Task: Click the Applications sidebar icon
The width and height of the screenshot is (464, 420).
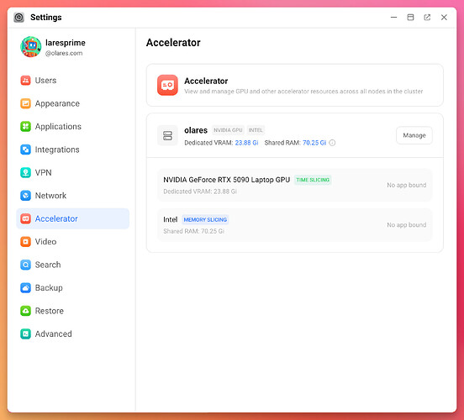Action: pyautogui.click(x=25, y=127)
